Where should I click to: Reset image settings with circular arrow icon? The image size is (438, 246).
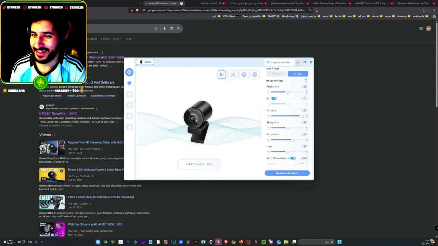point(306,81)
